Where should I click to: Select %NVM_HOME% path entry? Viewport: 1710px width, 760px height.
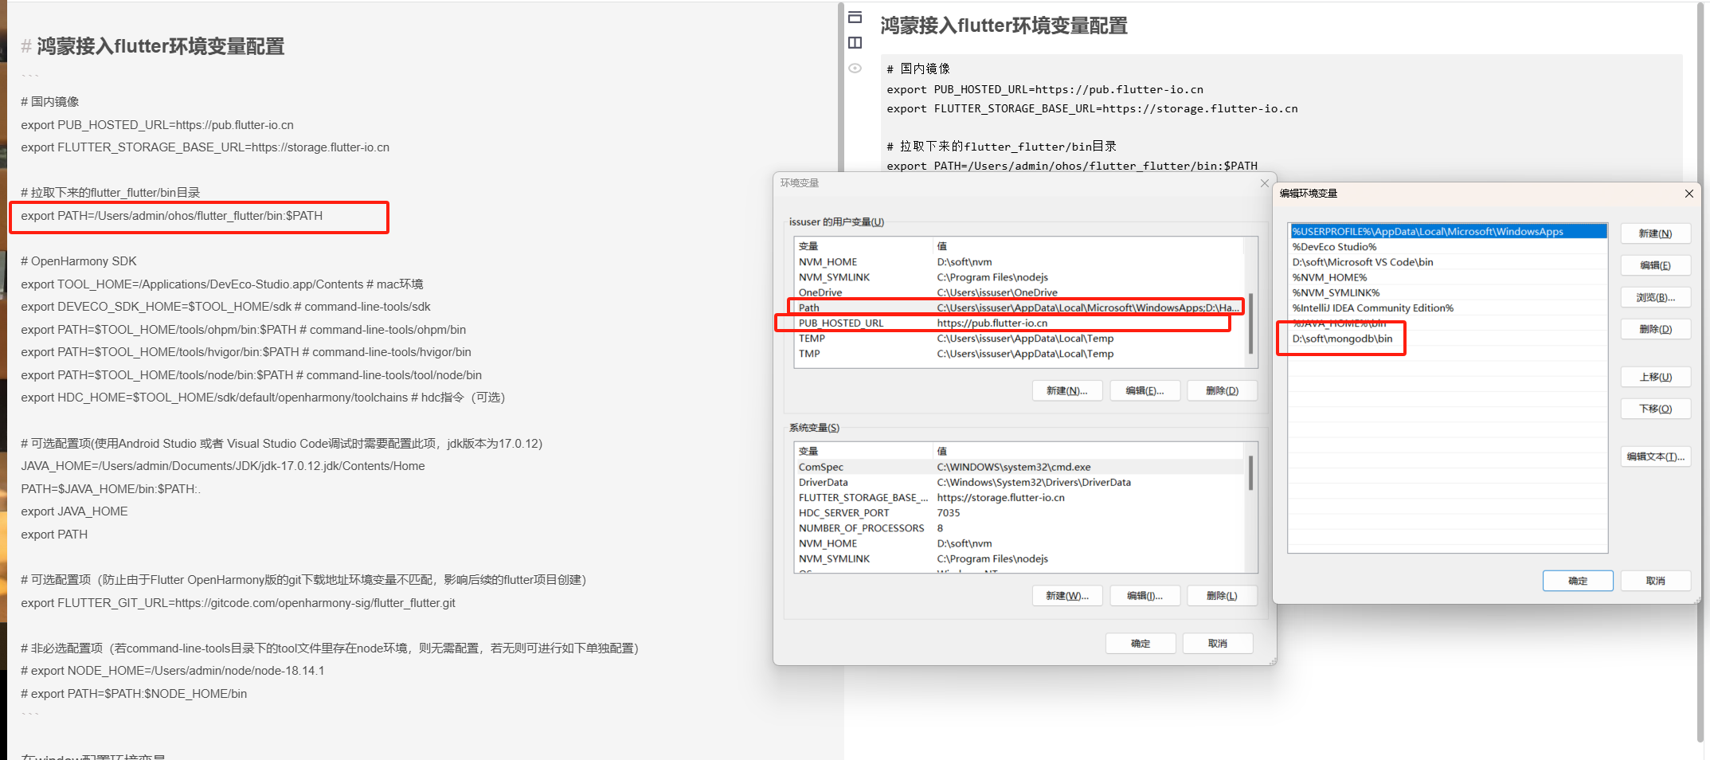1448,277
